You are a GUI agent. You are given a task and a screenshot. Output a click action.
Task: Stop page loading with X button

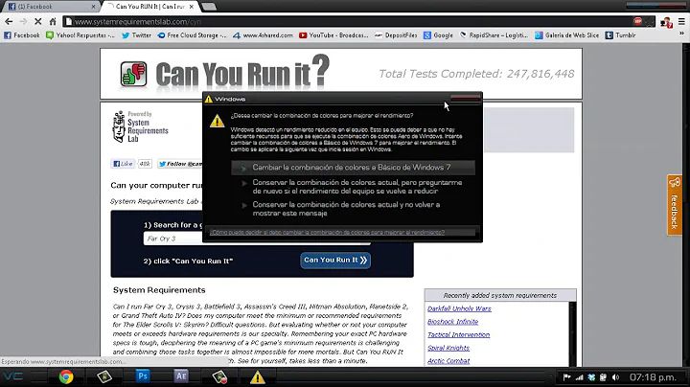pyautogui.click(x=37, y=21)
